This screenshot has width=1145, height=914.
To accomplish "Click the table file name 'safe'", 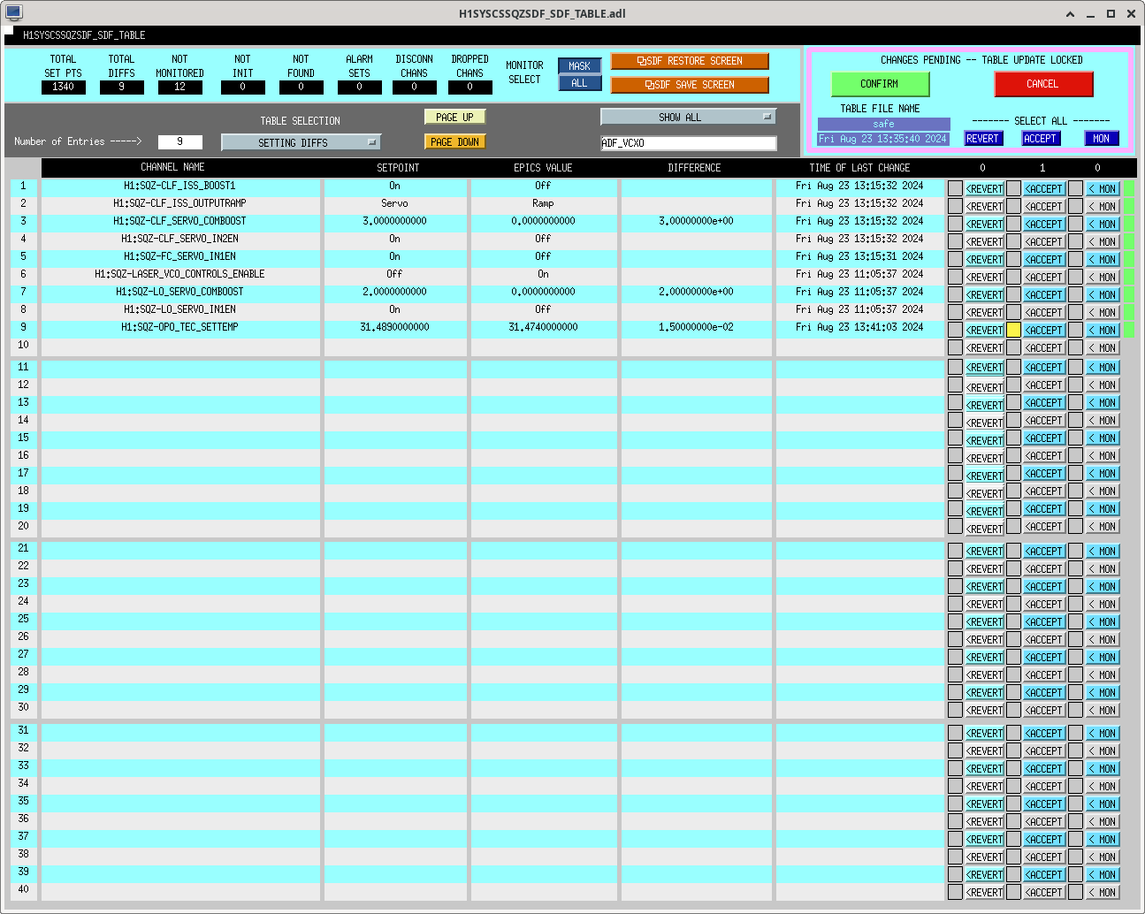I will pos(883,124).
